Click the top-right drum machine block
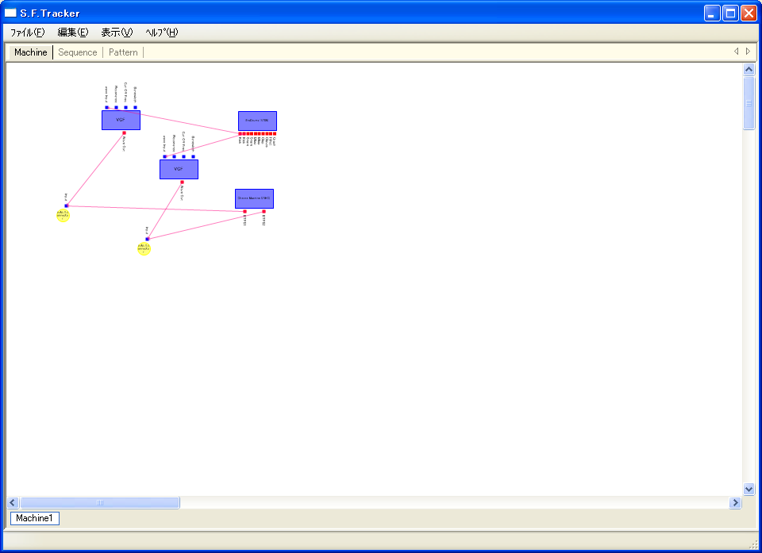Screen dimensions: 762x553 (257, 121)
